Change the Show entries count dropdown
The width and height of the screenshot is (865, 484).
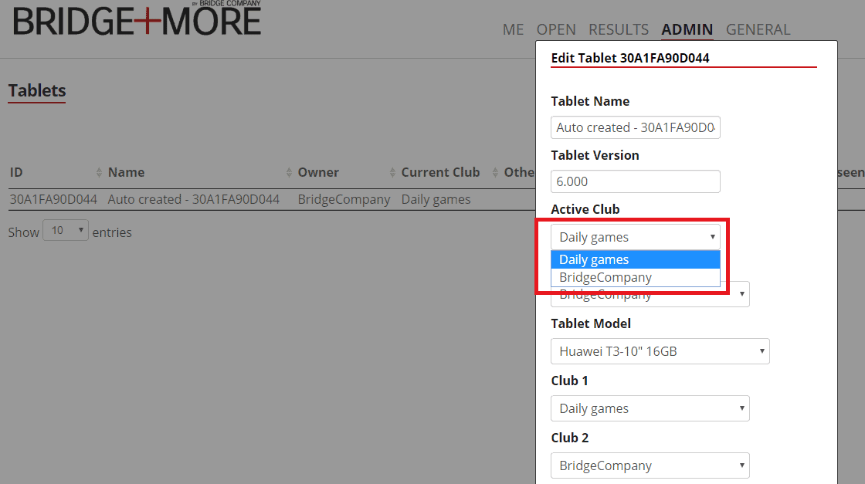[66, 231]
